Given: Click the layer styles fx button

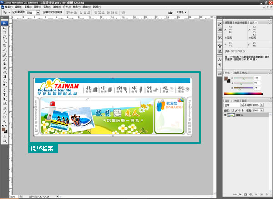Looking at the screenshot, I should click(x=240, y=194).
